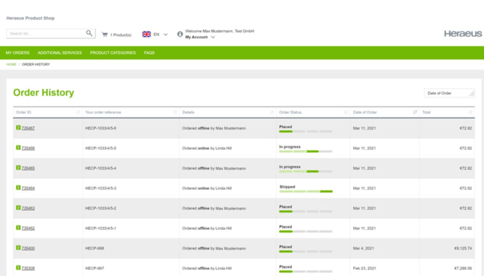Screen dimensions: 484x276
Task: Click green arrow icon beside order 735467
Action: pos(18,128)
